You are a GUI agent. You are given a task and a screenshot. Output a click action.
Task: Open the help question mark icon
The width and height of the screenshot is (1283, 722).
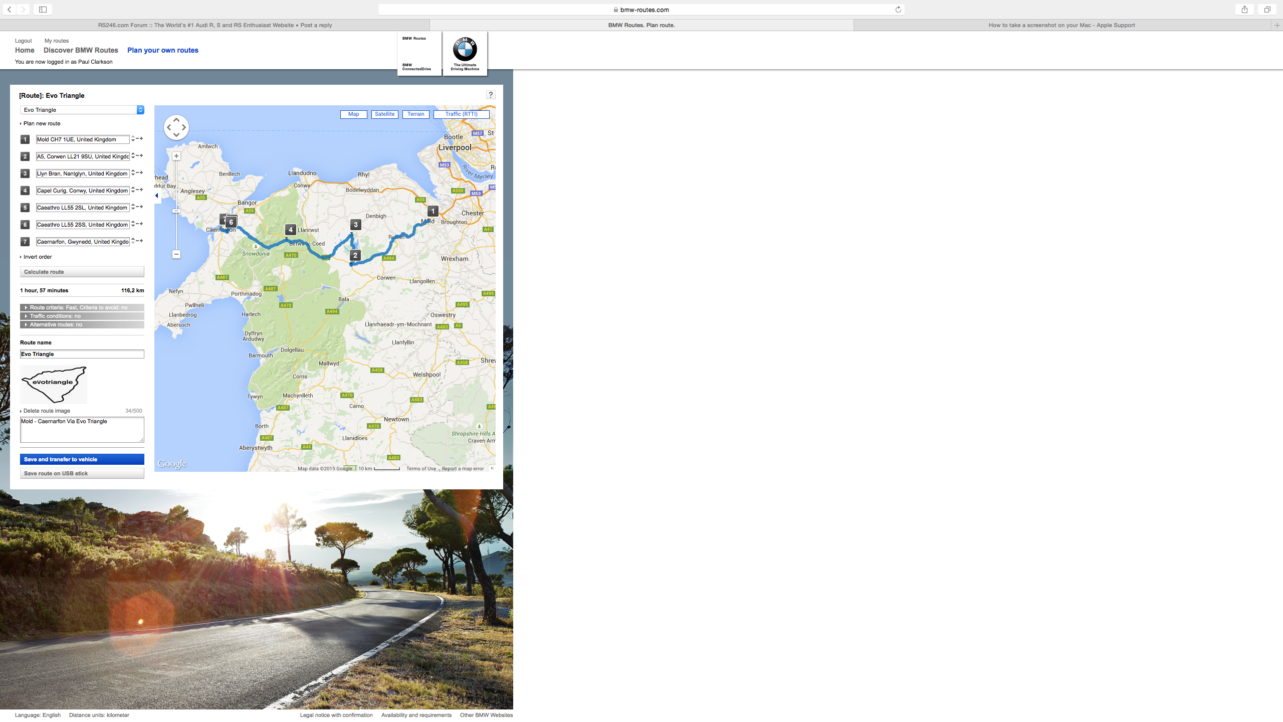(x=491, y=95)
